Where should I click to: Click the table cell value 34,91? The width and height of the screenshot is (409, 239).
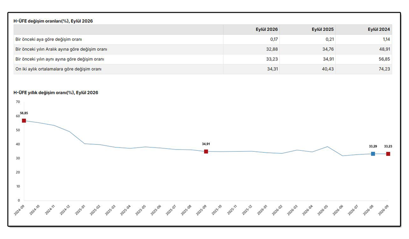[x=328, y=59]
